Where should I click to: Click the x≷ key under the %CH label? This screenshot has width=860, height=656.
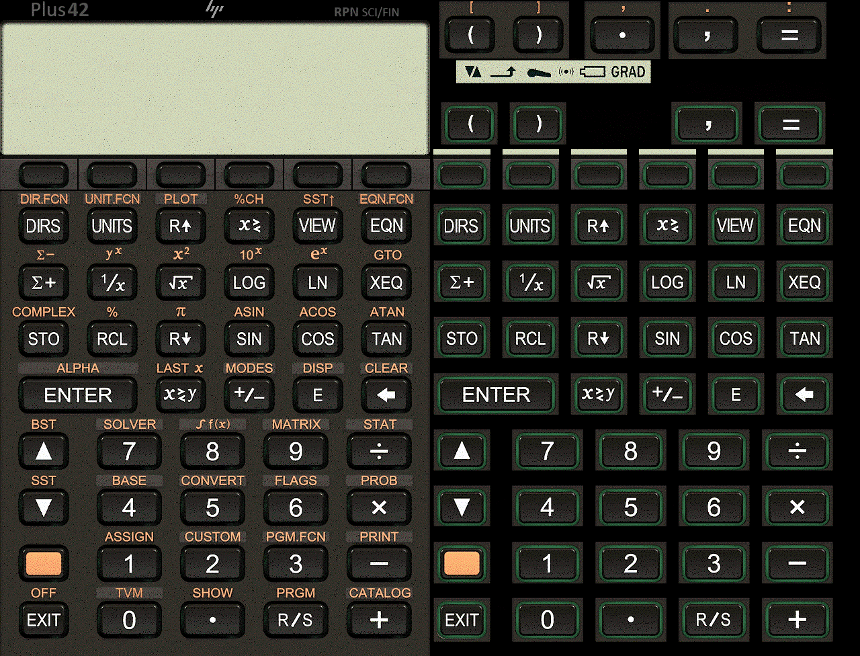(x=249, y=226)
